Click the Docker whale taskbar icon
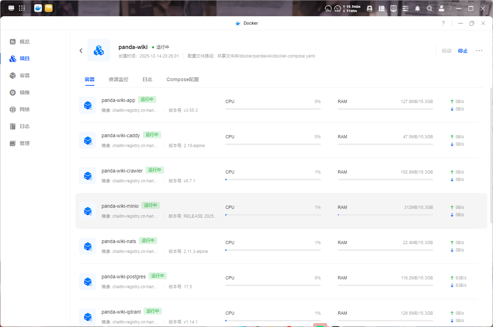This screenshot has width=493, height=327. [x=38, y=8]
